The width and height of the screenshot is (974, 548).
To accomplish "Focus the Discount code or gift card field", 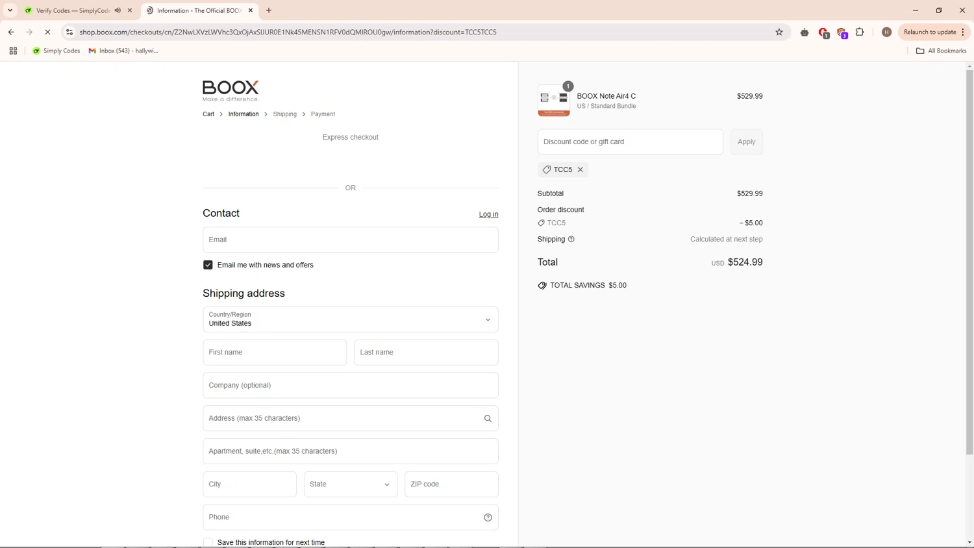I will (x=630, y=142).
